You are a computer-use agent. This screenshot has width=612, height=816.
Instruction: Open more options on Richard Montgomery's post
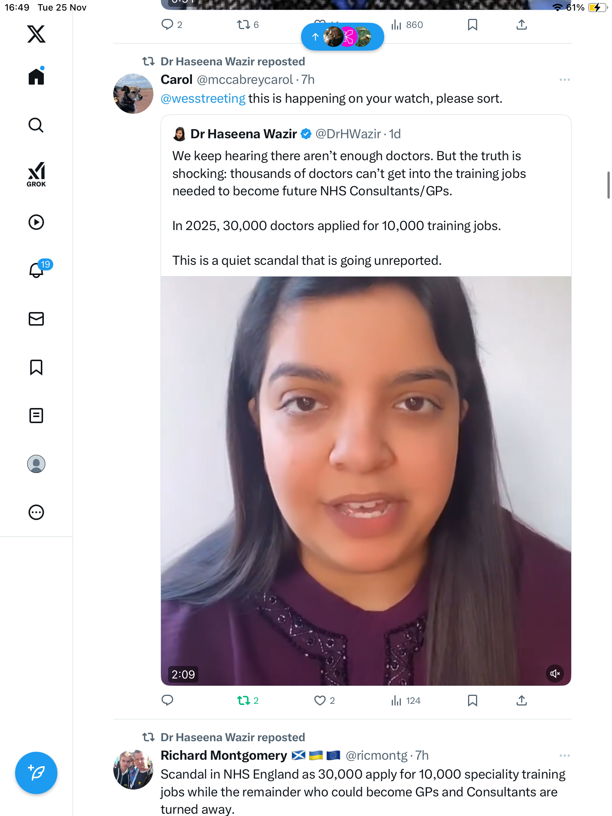[x=564, y=756]
